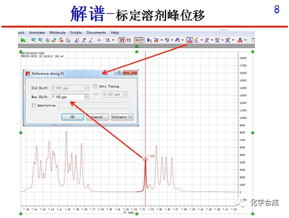
Task: Click Cancel in Reference dialog
Action: click(97, 117)
